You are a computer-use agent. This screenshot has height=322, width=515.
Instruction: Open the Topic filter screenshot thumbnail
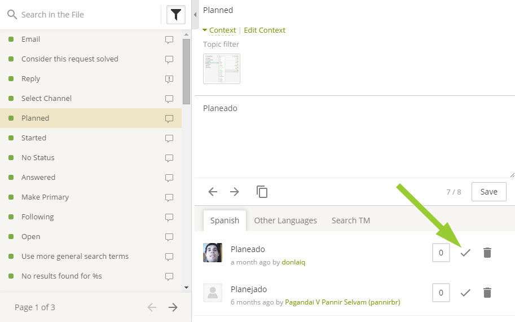(222, 69)
